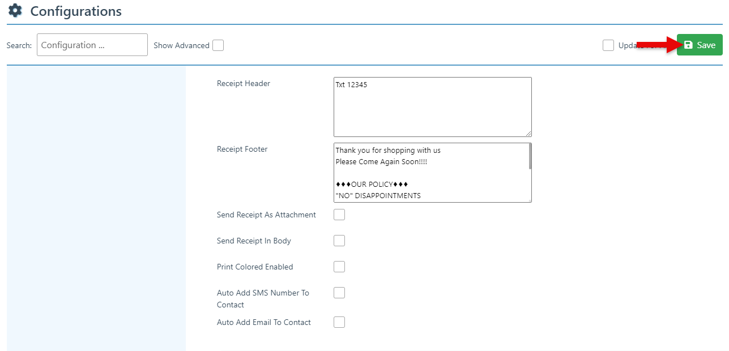Click the Configurations page title
Viewport: 729px width, 351px height.
[76, 11]
